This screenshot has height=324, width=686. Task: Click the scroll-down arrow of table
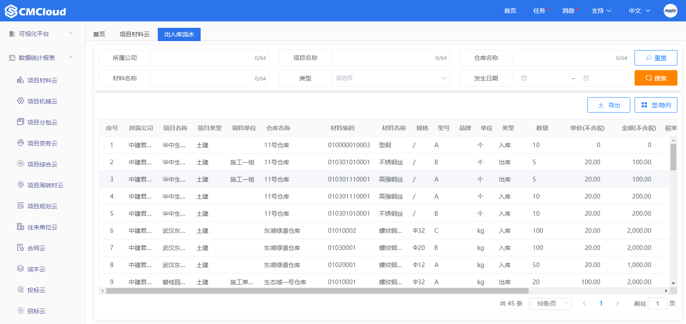[673, 283]
